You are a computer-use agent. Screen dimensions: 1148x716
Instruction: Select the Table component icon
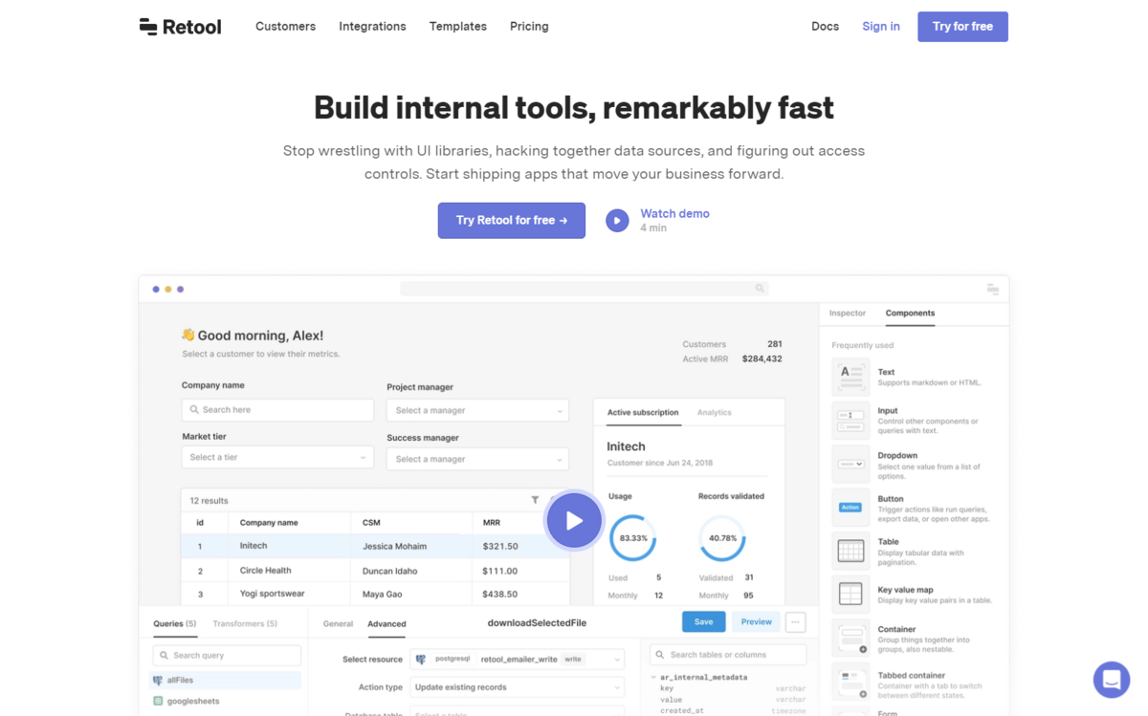(x=850, y=551)
